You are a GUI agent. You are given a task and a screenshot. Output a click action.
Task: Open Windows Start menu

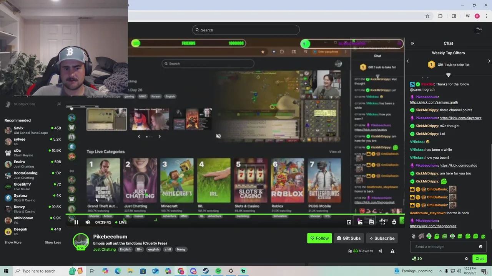6,271
